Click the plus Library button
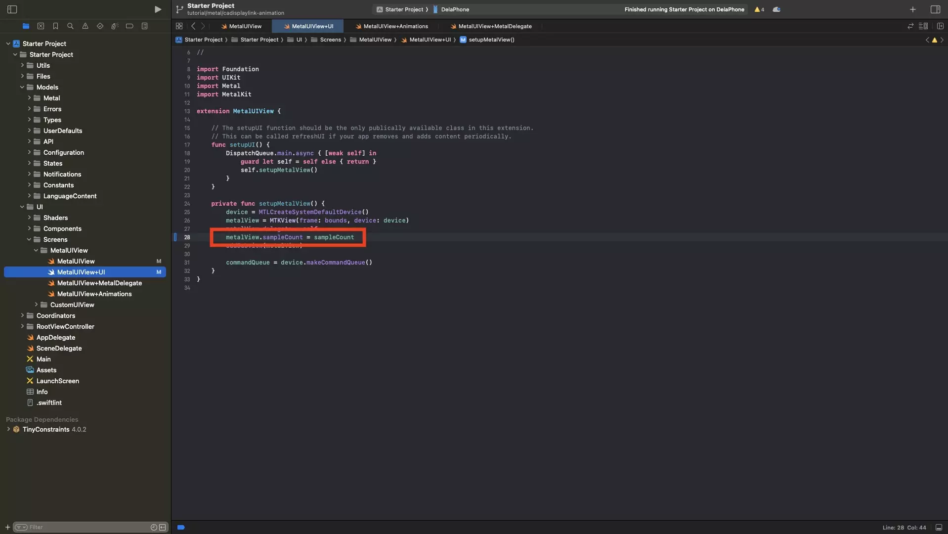Screen dimensions: 948x534 coord(912,9)
